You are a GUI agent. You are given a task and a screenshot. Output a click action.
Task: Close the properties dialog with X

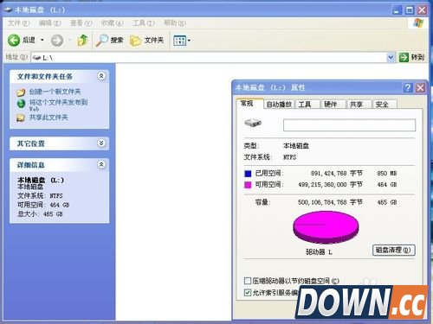click(x=420, y=87)
